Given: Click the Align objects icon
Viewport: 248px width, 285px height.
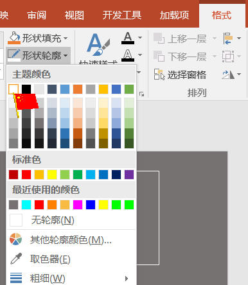Looking at the screenshot, I should point(228,39).
